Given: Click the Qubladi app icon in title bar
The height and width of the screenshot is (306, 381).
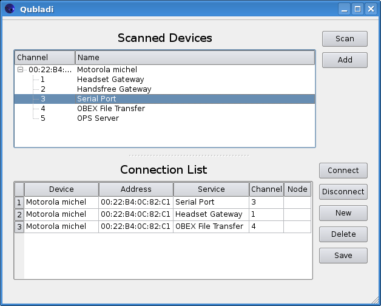Looking at the screenshot, I should pos(10,9).
